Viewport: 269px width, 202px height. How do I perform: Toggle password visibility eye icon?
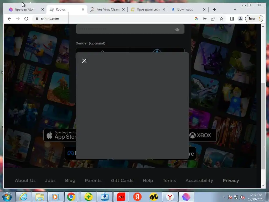pos(177,30)
